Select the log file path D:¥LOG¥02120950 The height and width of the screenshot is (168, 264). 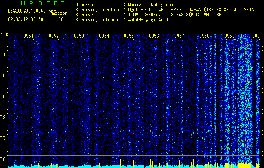pos(28,11)
